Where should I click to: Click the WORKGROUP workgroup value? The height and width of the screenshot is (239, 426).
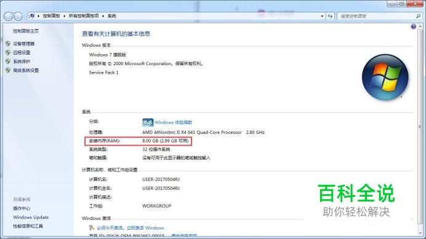[x=156, y=206]
